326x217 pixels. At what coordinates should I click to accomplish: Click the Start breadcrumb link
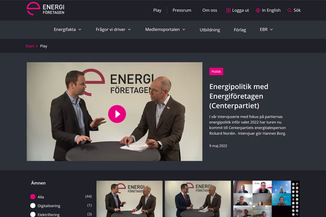[30, 46]
